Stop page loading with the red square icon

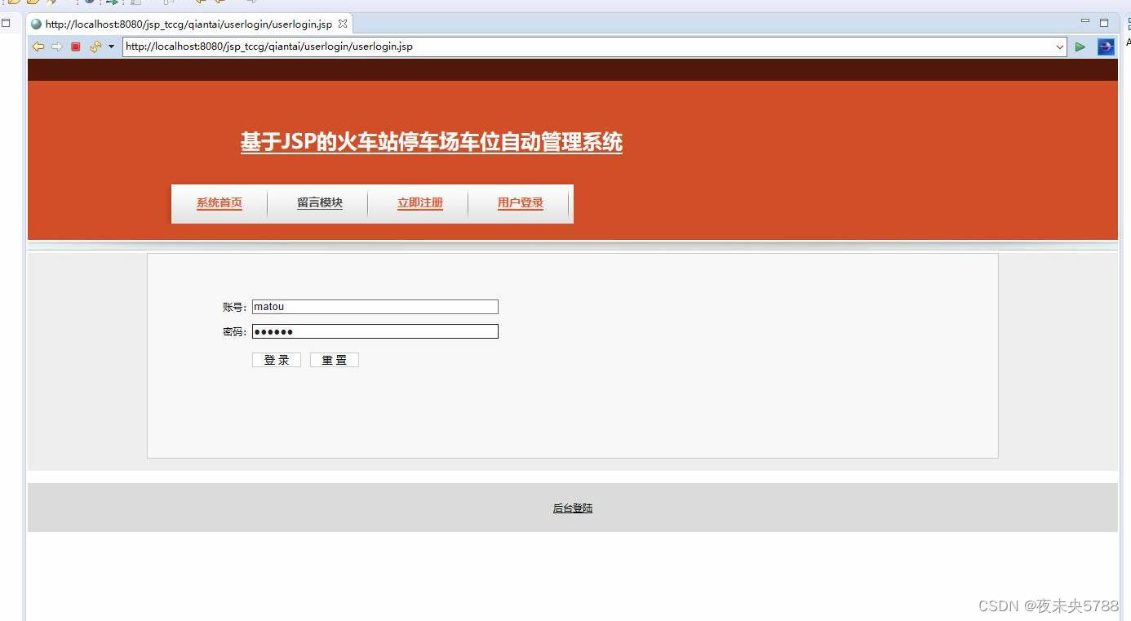(x=75, y=47)
